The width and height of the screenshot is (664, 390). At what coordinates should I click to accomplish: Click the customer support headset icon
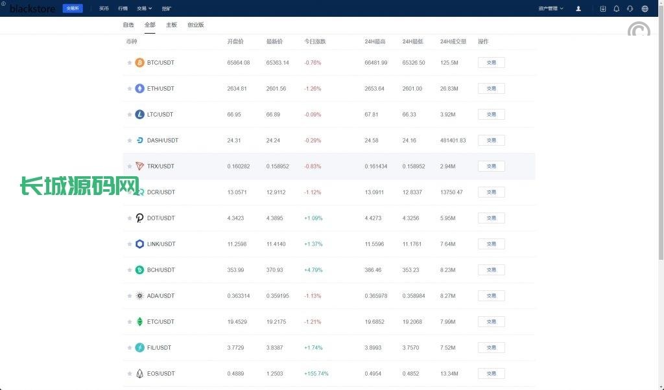[630, 9]
